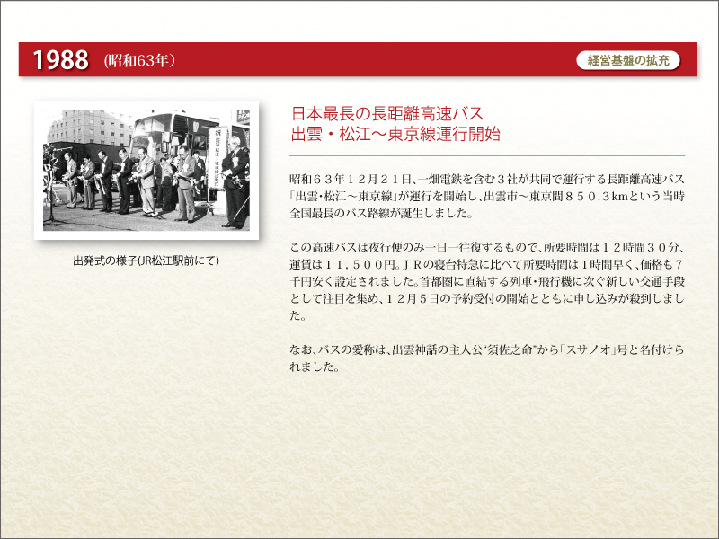The width and height of the screenshot is (719, 539).
Task: Click the caption 出発式の様子(JR松江駅前にて)
Action: pos(146,261)
